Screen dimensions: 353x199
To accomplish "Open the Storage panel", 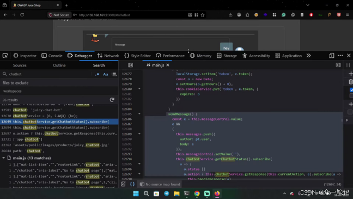I will point(227,56).
